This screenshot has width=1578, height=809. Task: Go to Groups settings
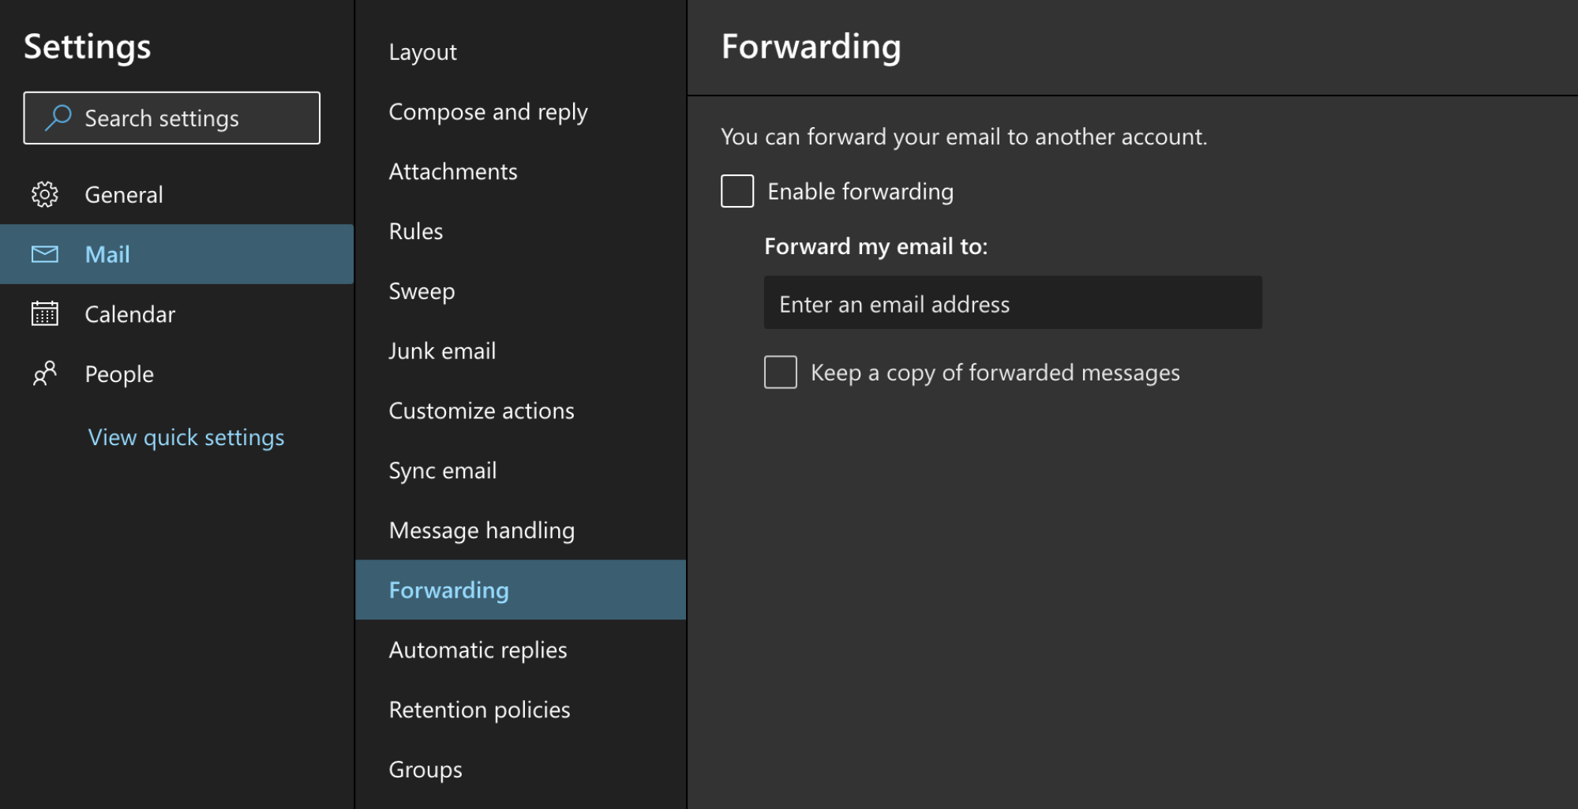pos(521,770)
